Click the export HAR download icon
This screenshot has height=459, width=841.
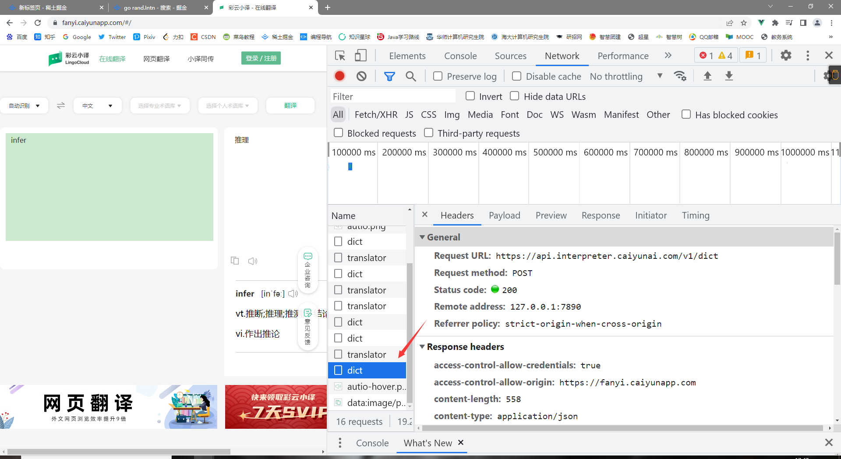pos(729,76)
